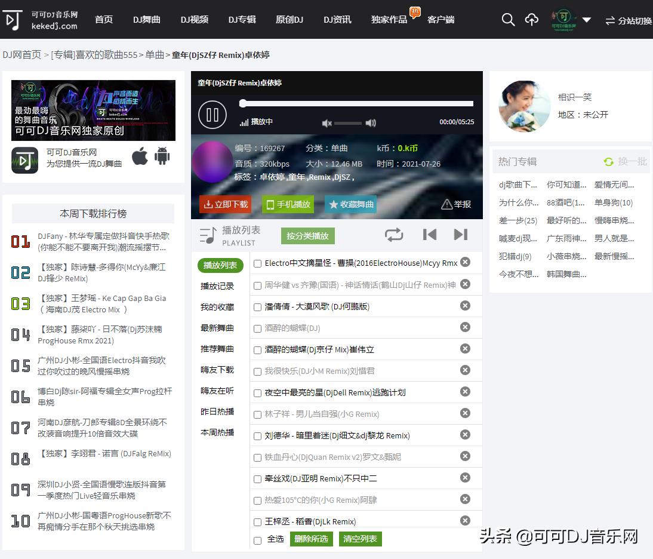Image resolution: width=653 pixels, height=559 pixels.
Task: Open the DJ视频 nav menu
Action: click(195, 20)
